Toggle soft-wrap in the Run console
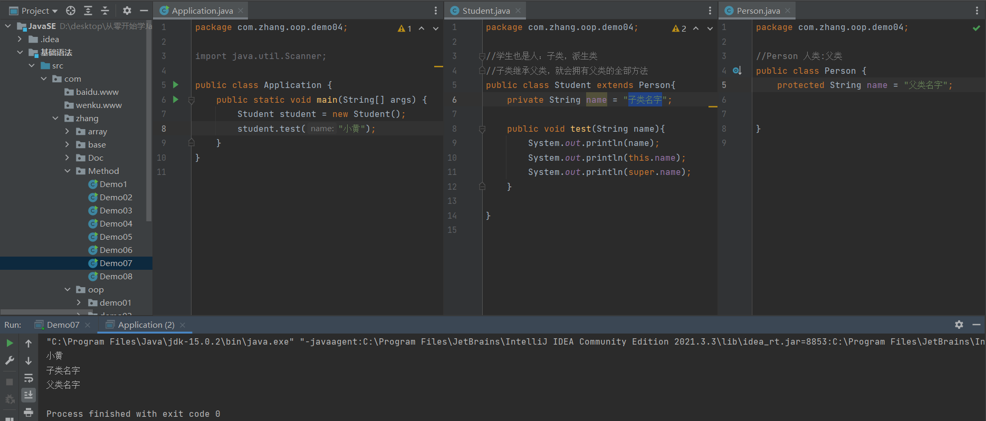 (x=28, y=378)
